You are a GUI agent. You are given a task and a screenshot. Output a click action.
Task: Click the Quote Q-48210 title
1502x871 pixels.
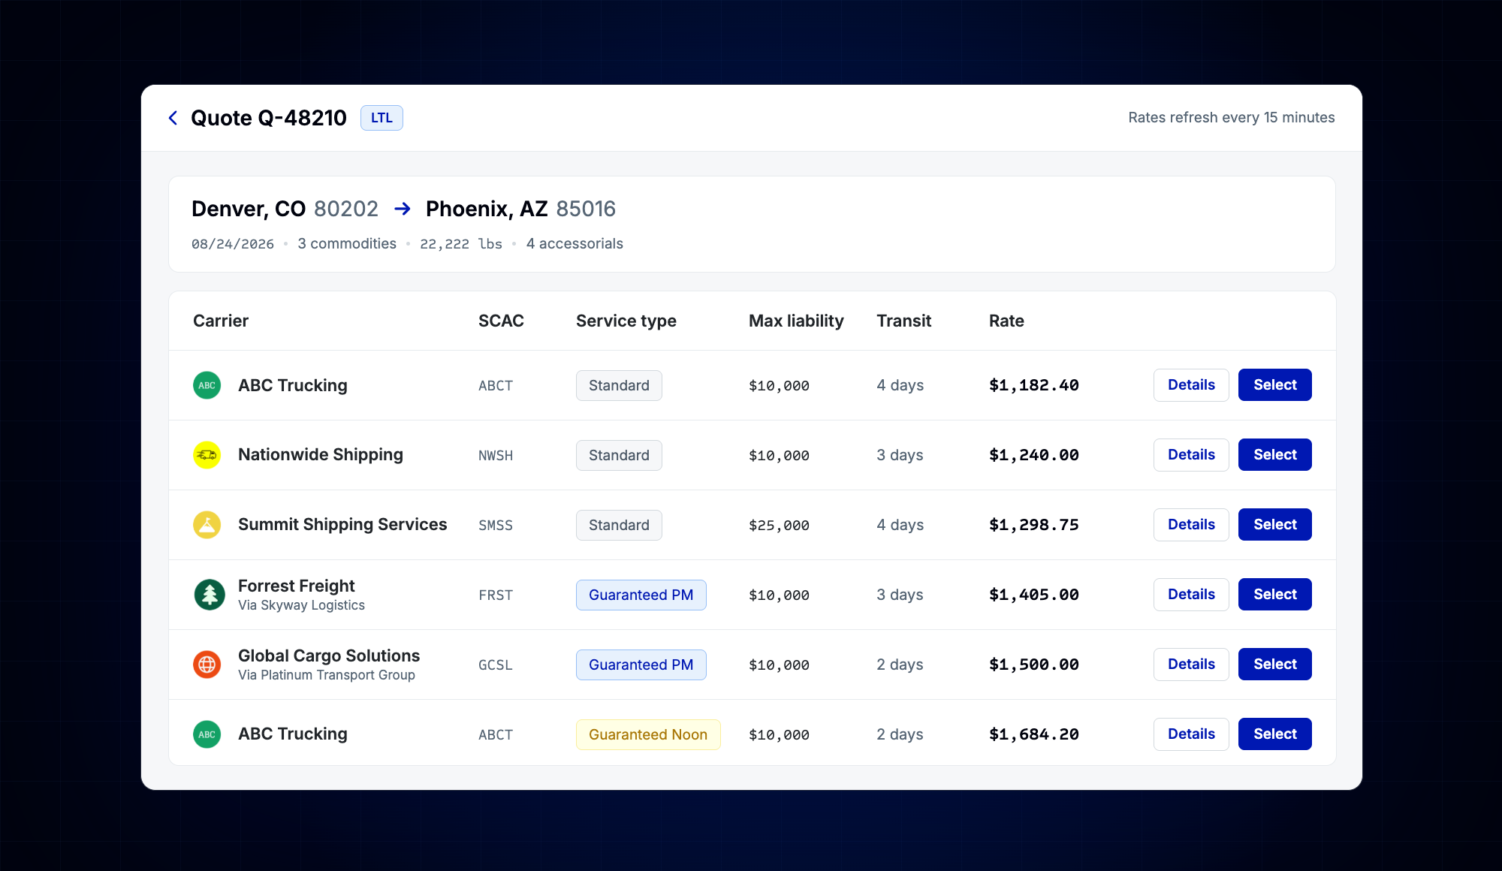269,118
